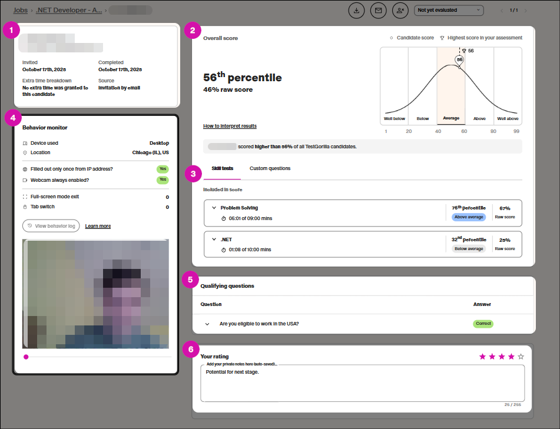The image size is (560, 429).
Task: Click the full-screen mode exit icon
Action: pos(25,197)
